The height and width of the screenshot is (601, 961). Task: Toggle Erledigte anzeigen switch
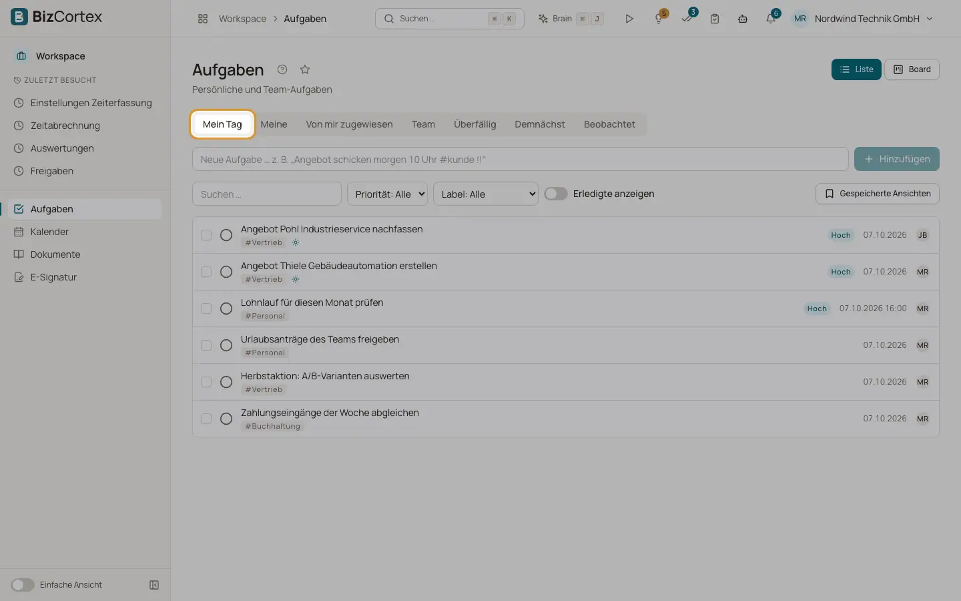point(556,194)
